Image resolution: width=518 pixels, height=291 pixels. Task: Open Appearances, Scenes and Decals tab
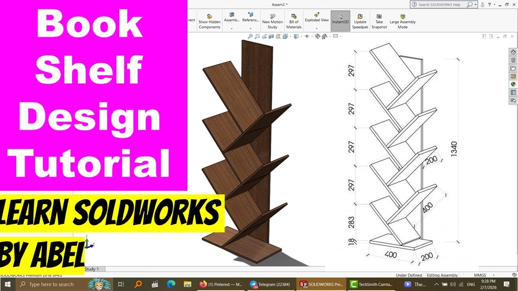[513, 84]
